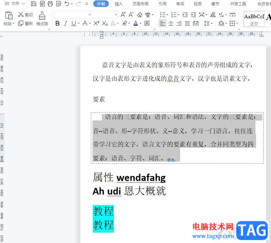Click the strikethrough A icon
271x243 pixels.
85,23
